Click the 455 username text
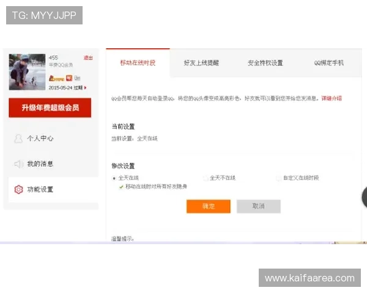This screenshot has width=367, height=293. pos(53,58)
